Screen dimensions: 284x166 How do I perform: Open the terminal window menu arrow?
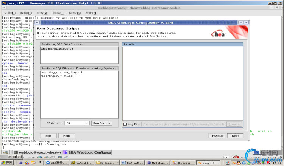click(4, 8)
